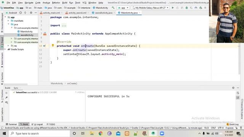Viewport: 244px width, 137px height.
Task: Collapse the java folder
Action: 8,24
